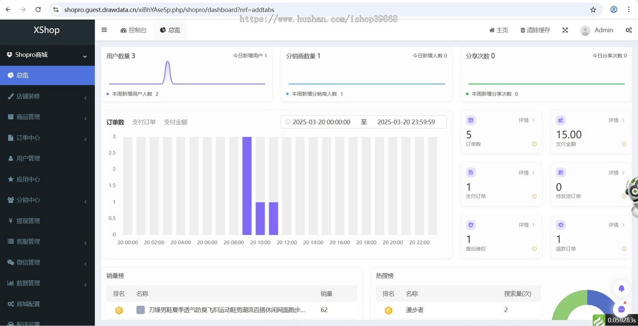Select 支付金额 chart tab
The height and width of the screenshot is (326, 638).
pyautogui.click(x=175, y=122)
